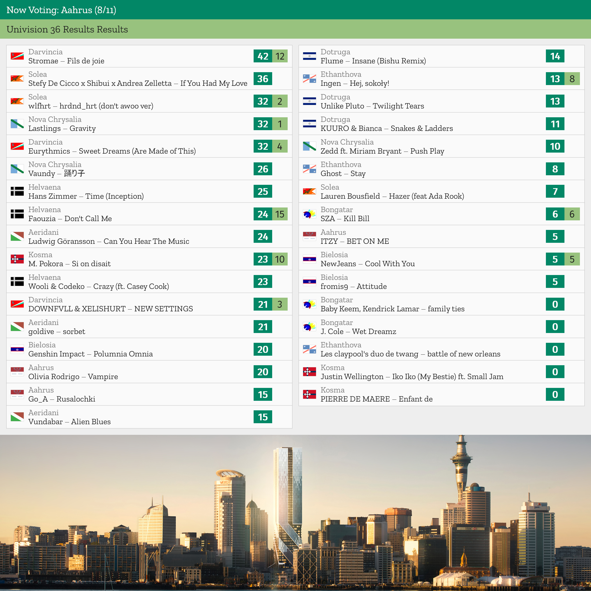Click Aahrus flag next to Olivia Rodrigo Vampire
This screenshot has width=591, height=591.
[17, 372]
